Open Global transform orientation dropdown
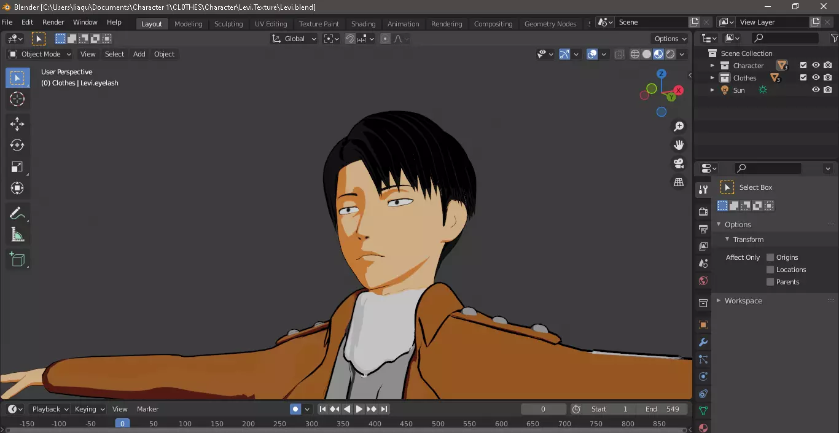The width and height of the screenshot is (839, 433). (x=294, y=39)
